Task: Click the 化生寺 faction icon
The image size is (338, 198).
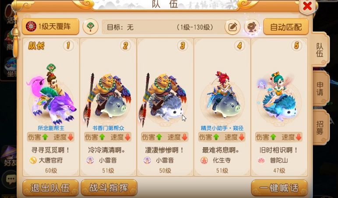Action: tap(204, 160)
